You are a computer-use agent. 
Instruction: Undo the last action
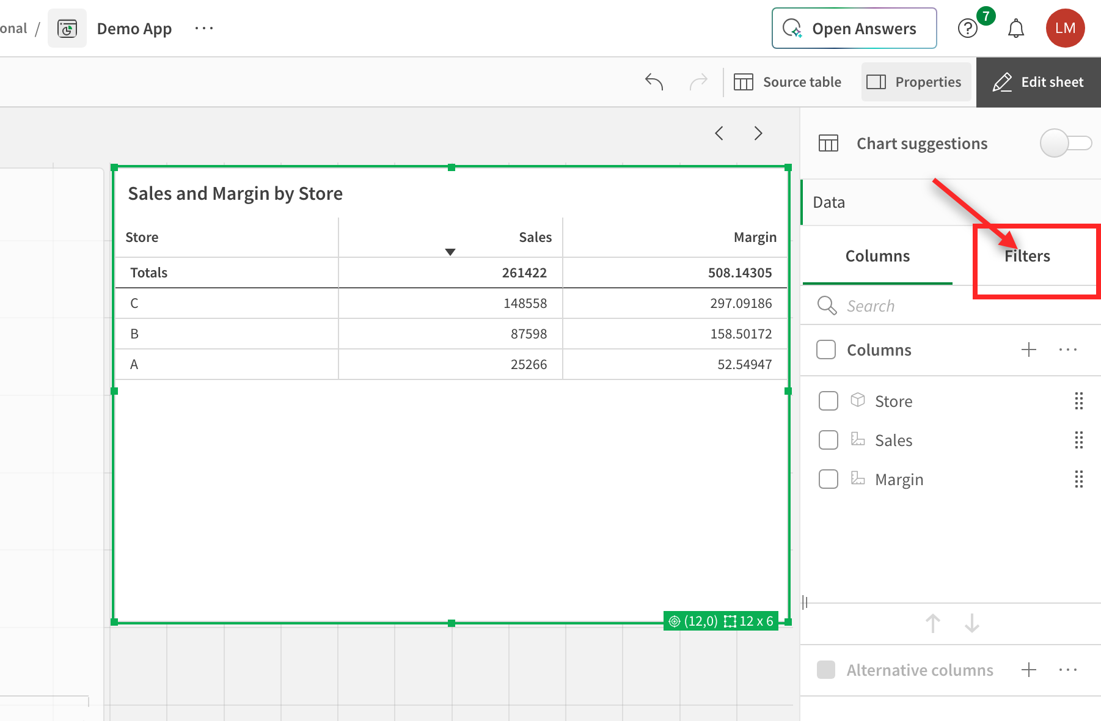click(x=654, y=82)
